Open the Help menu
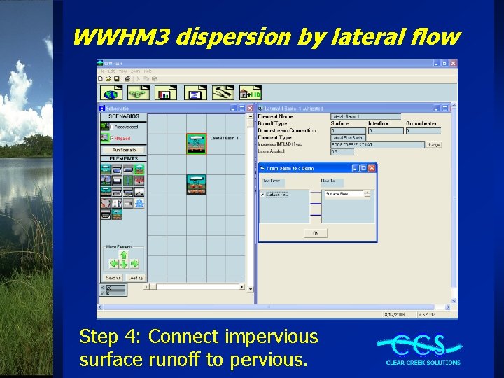The height and width of the screenshot is (378, 504). click(x=148, y=71)
